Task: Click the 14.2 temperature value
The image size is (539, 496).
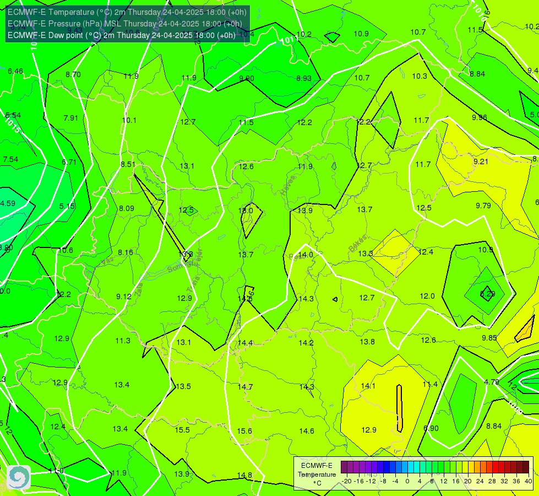Action: click(306, 343)
